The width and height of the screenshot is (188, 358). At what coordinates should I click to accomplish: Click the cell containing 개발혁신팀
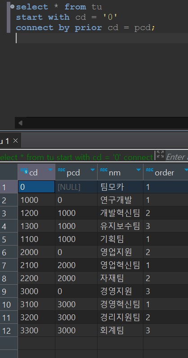pos(121,213)
